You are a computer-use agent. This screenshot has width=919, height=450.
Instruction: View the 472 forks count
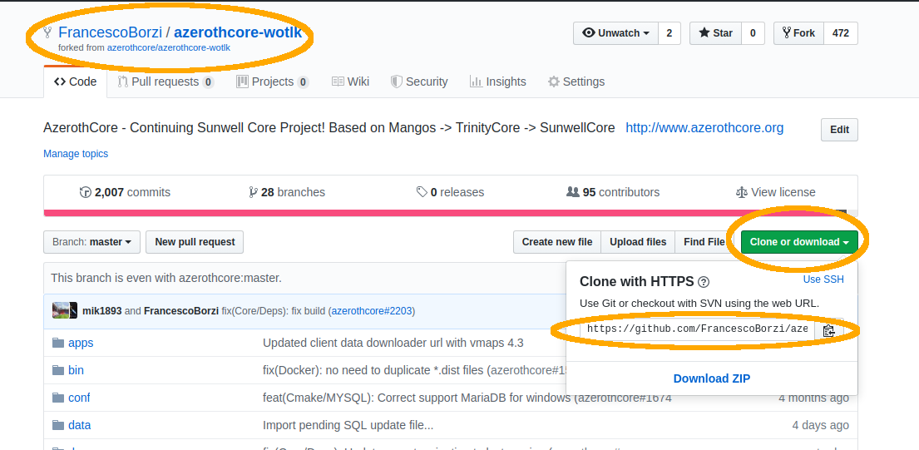[841, 33]
